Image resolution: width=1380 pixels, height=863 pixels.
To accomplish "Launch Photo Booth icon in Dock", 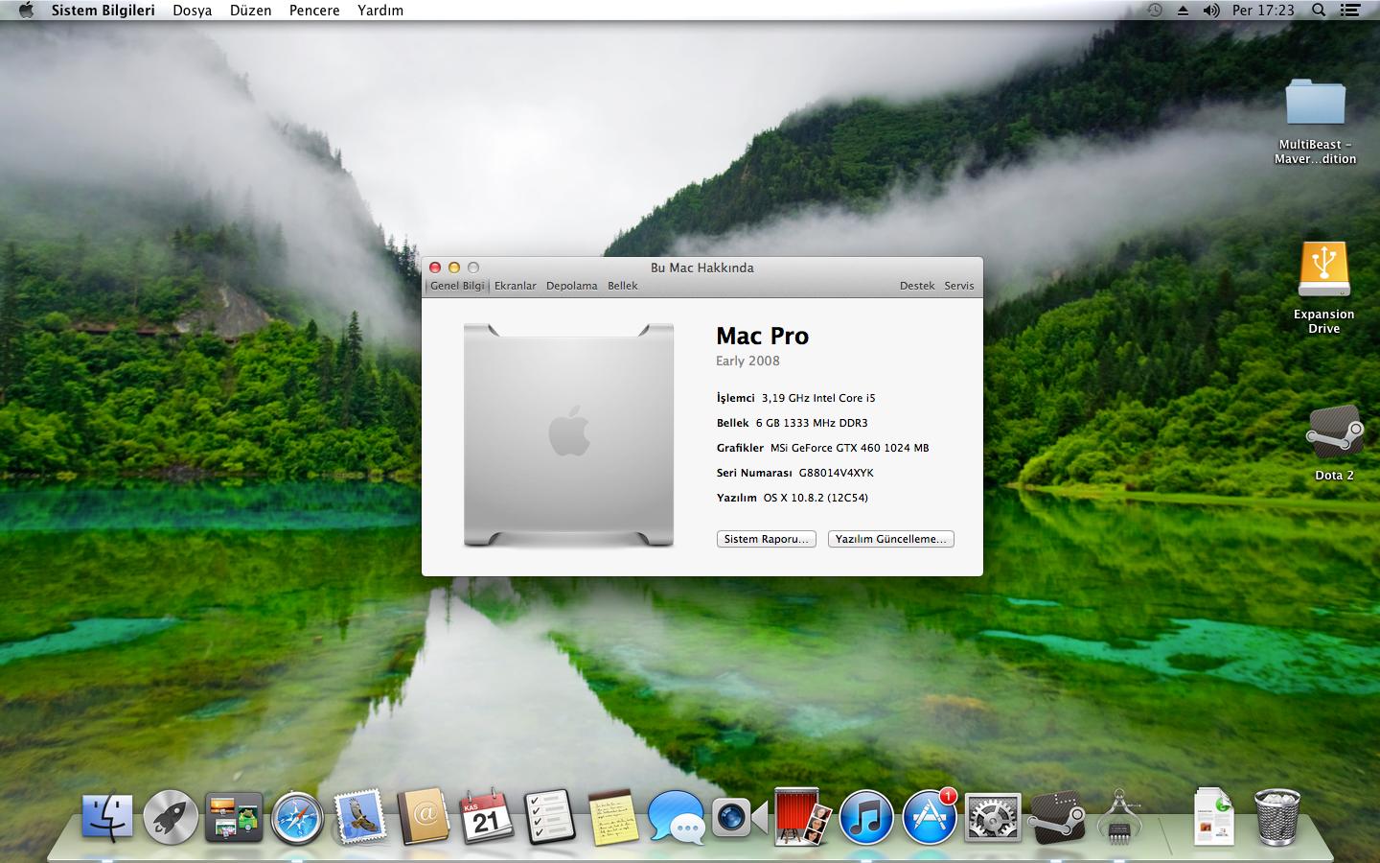I will click(x=802, y=817).
